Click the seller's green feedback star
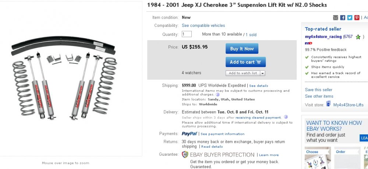368x169 pixels. [x=358, y=37]
